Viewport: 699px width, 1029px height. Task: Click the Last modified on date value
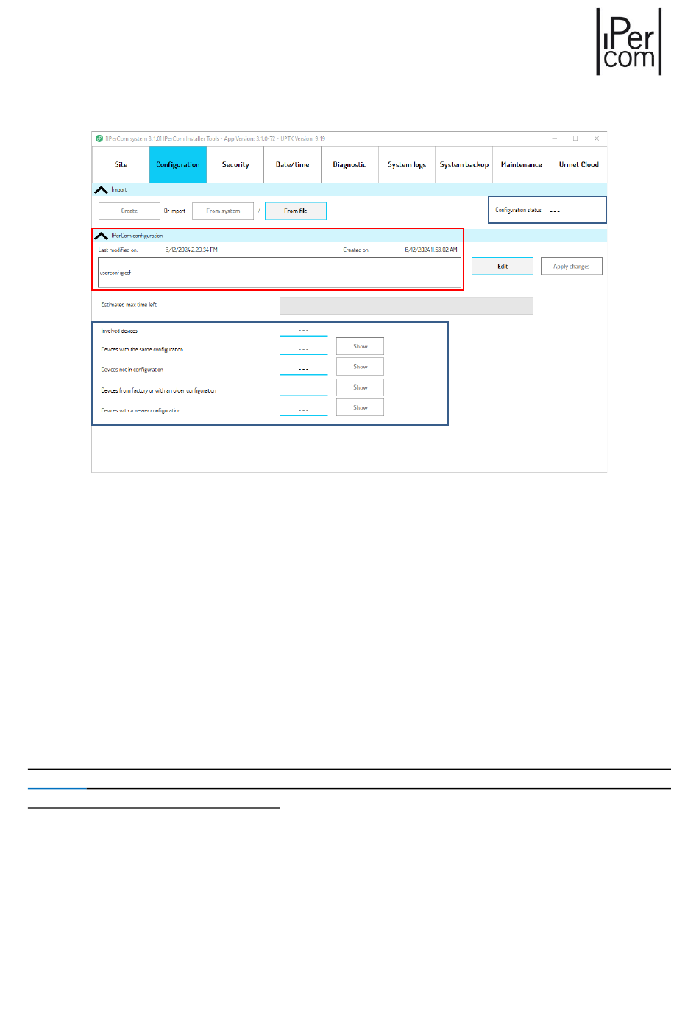[x=191, y=250]
